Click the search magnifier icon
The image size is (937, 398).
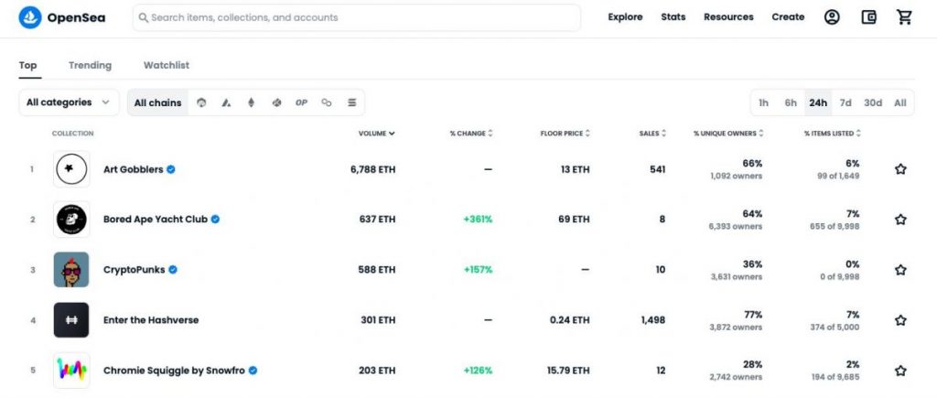(x=144, y=18)
